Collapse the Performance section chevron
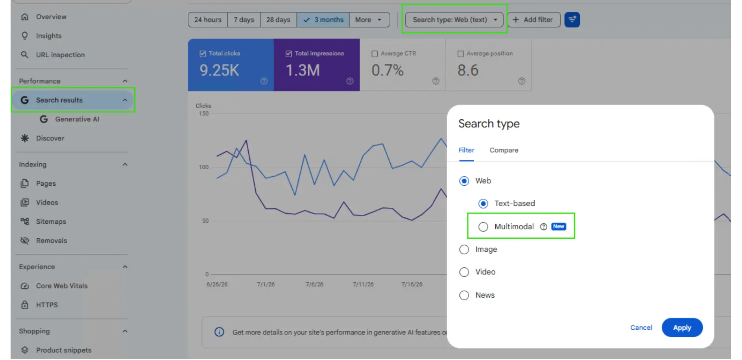The image size is (742, 360). click(125, 81)
